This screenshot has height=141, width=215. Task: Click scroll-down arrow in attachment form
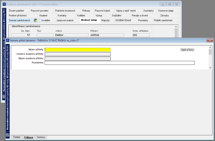[x=210, y=68]
